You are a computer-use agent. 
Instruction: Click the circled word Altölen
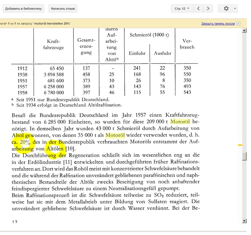click(55, 149)
